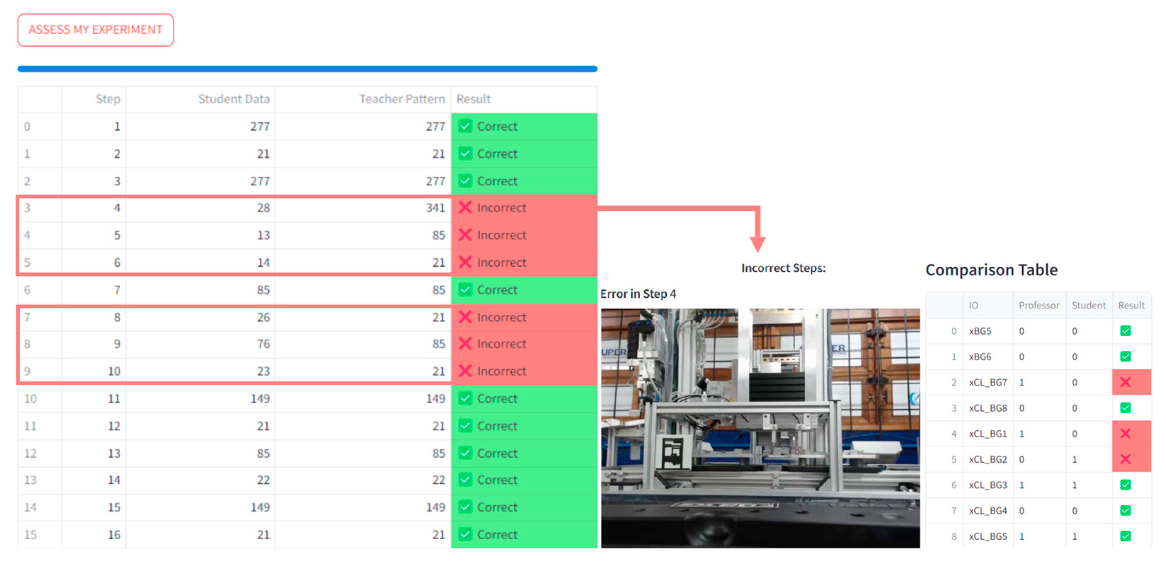Click the green checkmark in Step 1 row
The image size is (1166, 575).
[465, 126]
